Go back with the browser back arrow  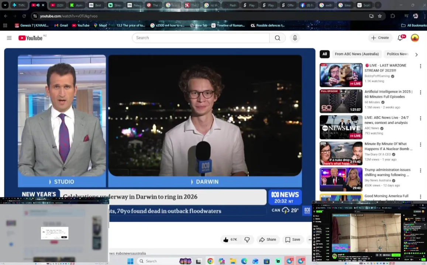6,16
